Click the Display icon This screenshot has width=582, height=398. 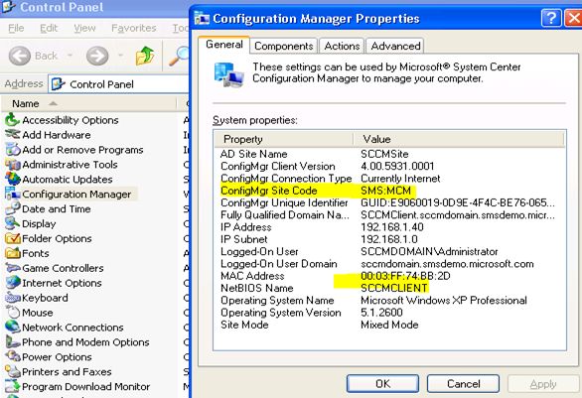12,223
